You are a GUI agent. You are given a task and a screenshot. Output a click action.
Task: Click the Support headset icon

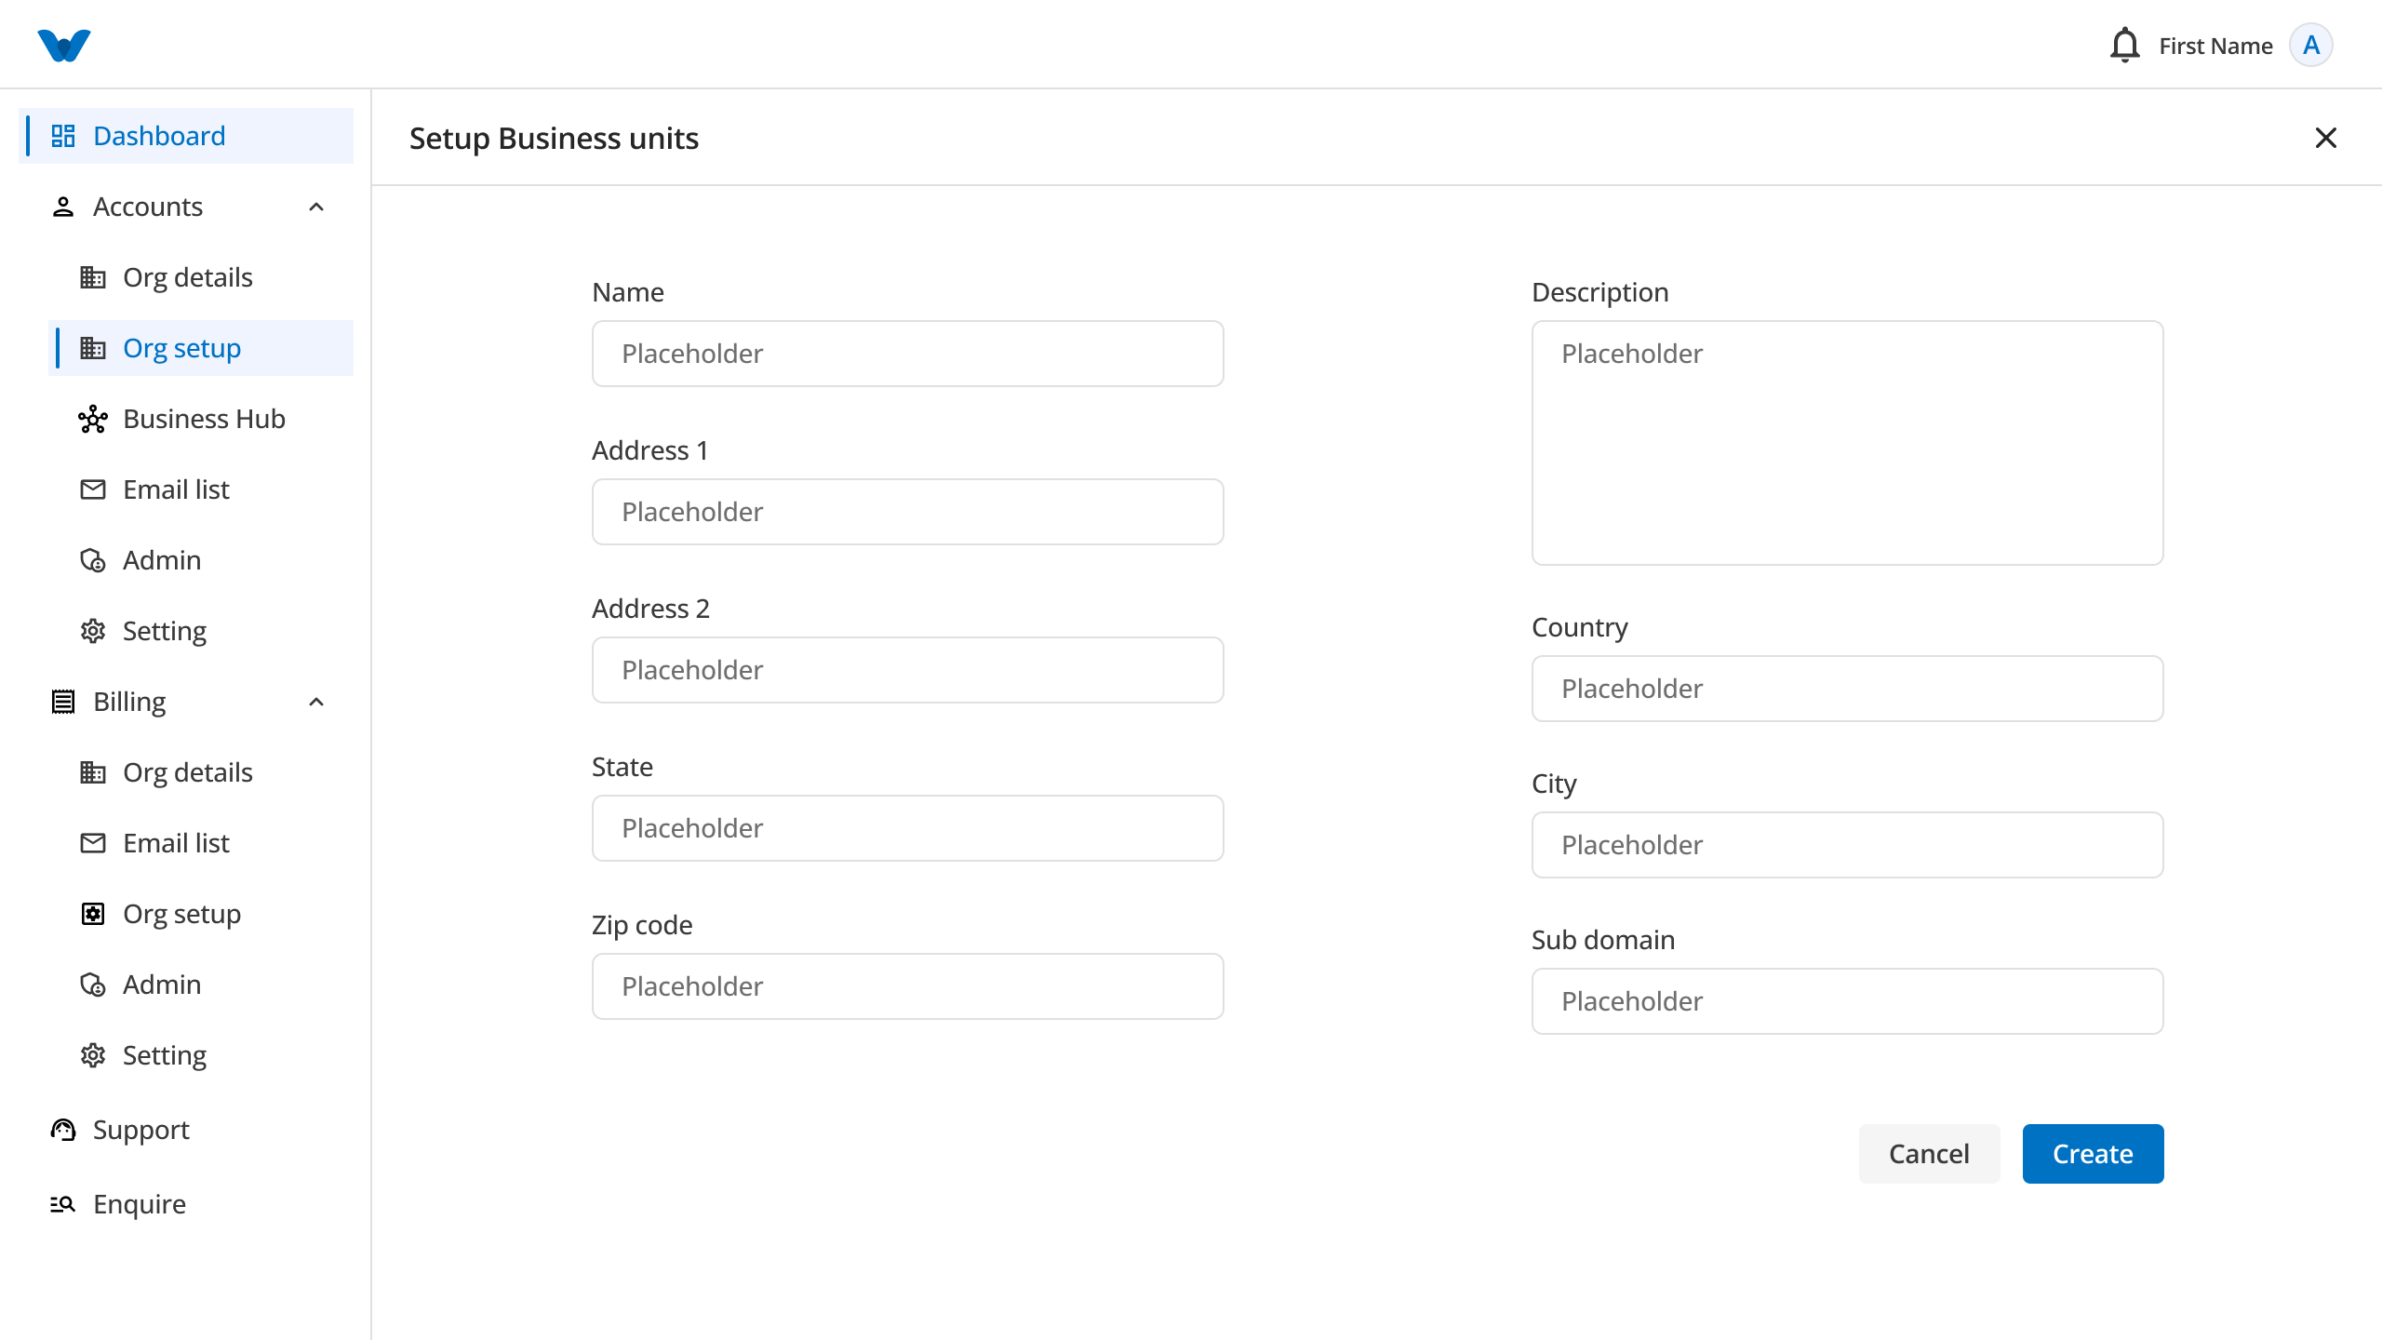point(63,1130)
